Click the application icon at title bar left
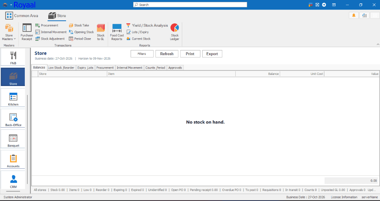The height and width of the screenshot is (201, 380). point(5,4)
